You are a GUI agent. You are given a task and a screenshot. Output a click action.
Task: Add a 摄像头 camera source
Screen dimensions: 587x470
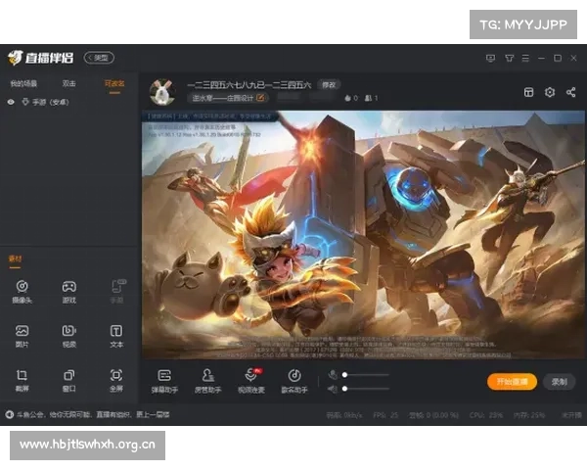(x=23, y=291)
